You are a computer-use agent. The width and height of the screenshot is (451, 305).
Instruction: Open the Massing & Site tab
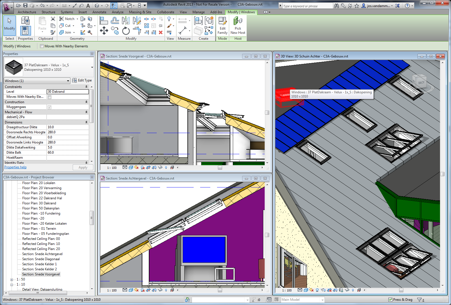pos(140,12)
